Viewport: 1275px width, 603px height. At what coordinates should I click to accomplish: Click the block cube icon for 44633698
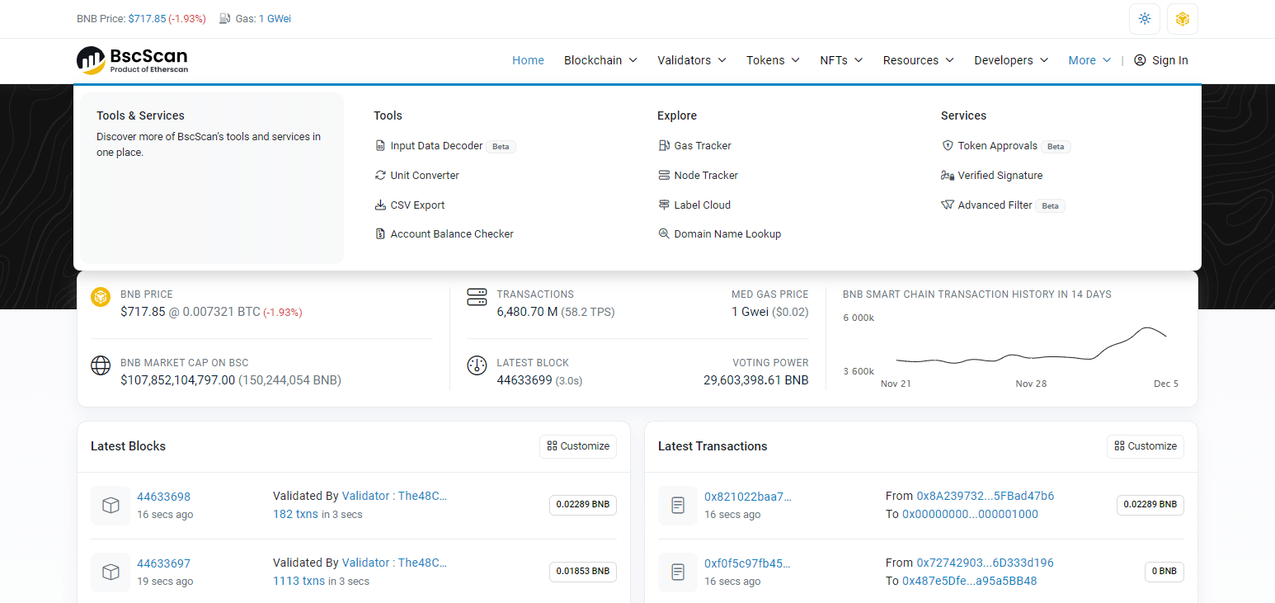tap(111, 506)
